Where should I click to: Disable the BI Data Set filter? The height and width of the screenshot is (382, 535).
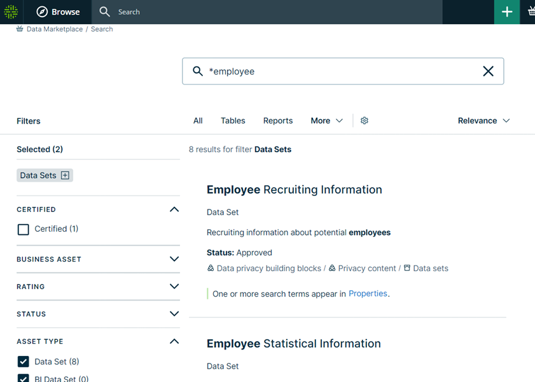click(x=23, y=378)
